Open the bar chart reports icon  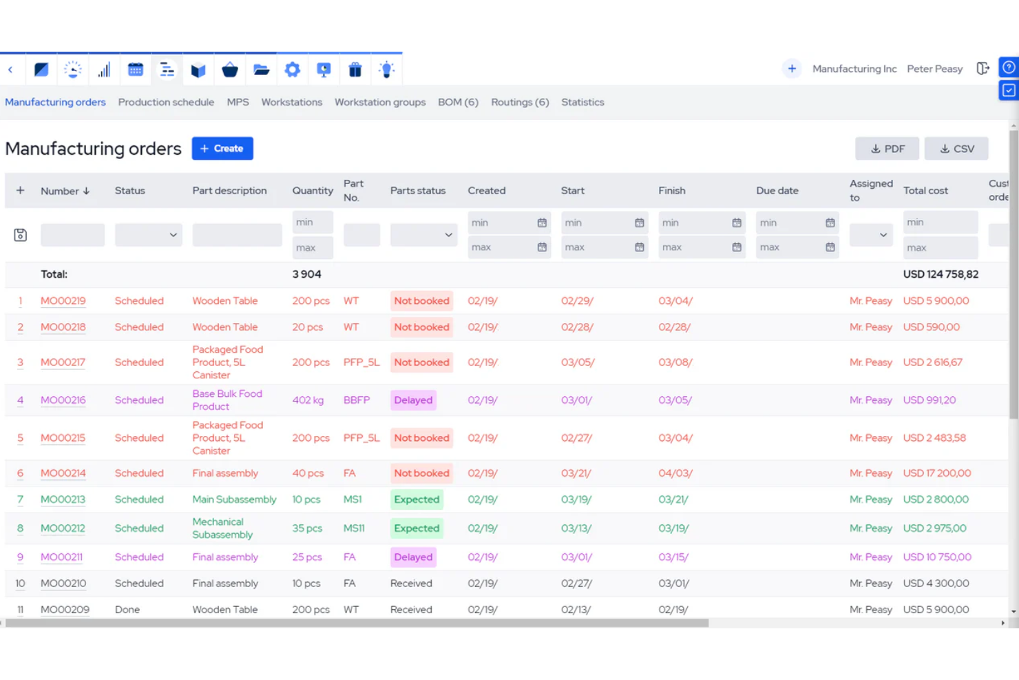(103, 69)
